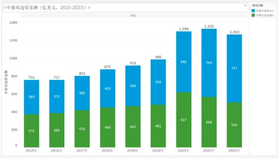
Task: Select the 2017 green segment labeled 416
Action: pos(82,129)
